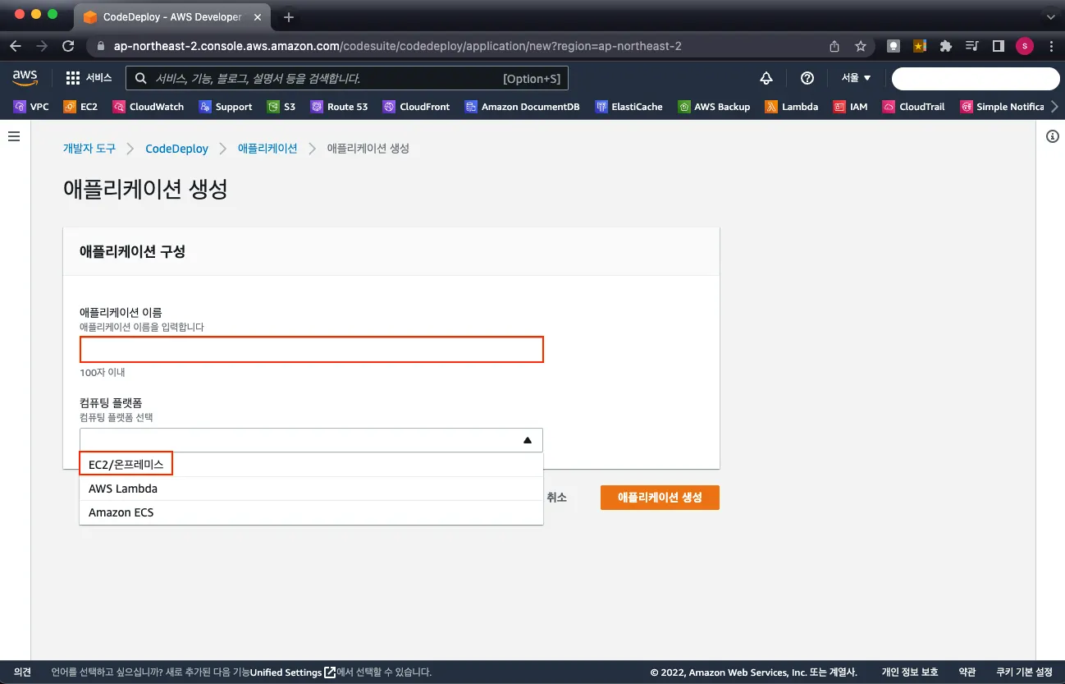Click the 애플리케이션 생성 orange button
The image size is (1065, 684).
coord(660,498)
